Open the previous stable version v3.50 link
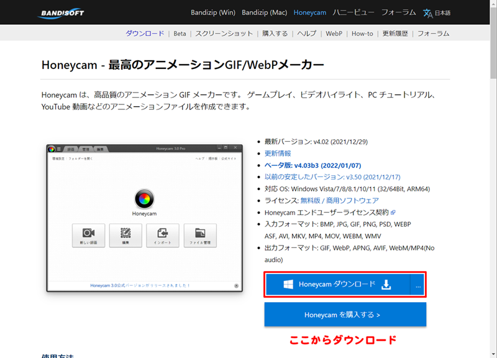 click(x=332, y=177)
